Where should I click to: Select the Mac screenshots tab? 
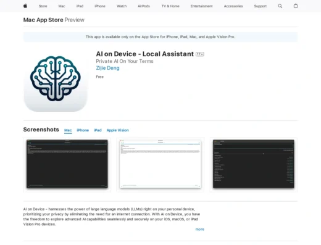coord(68,130)
